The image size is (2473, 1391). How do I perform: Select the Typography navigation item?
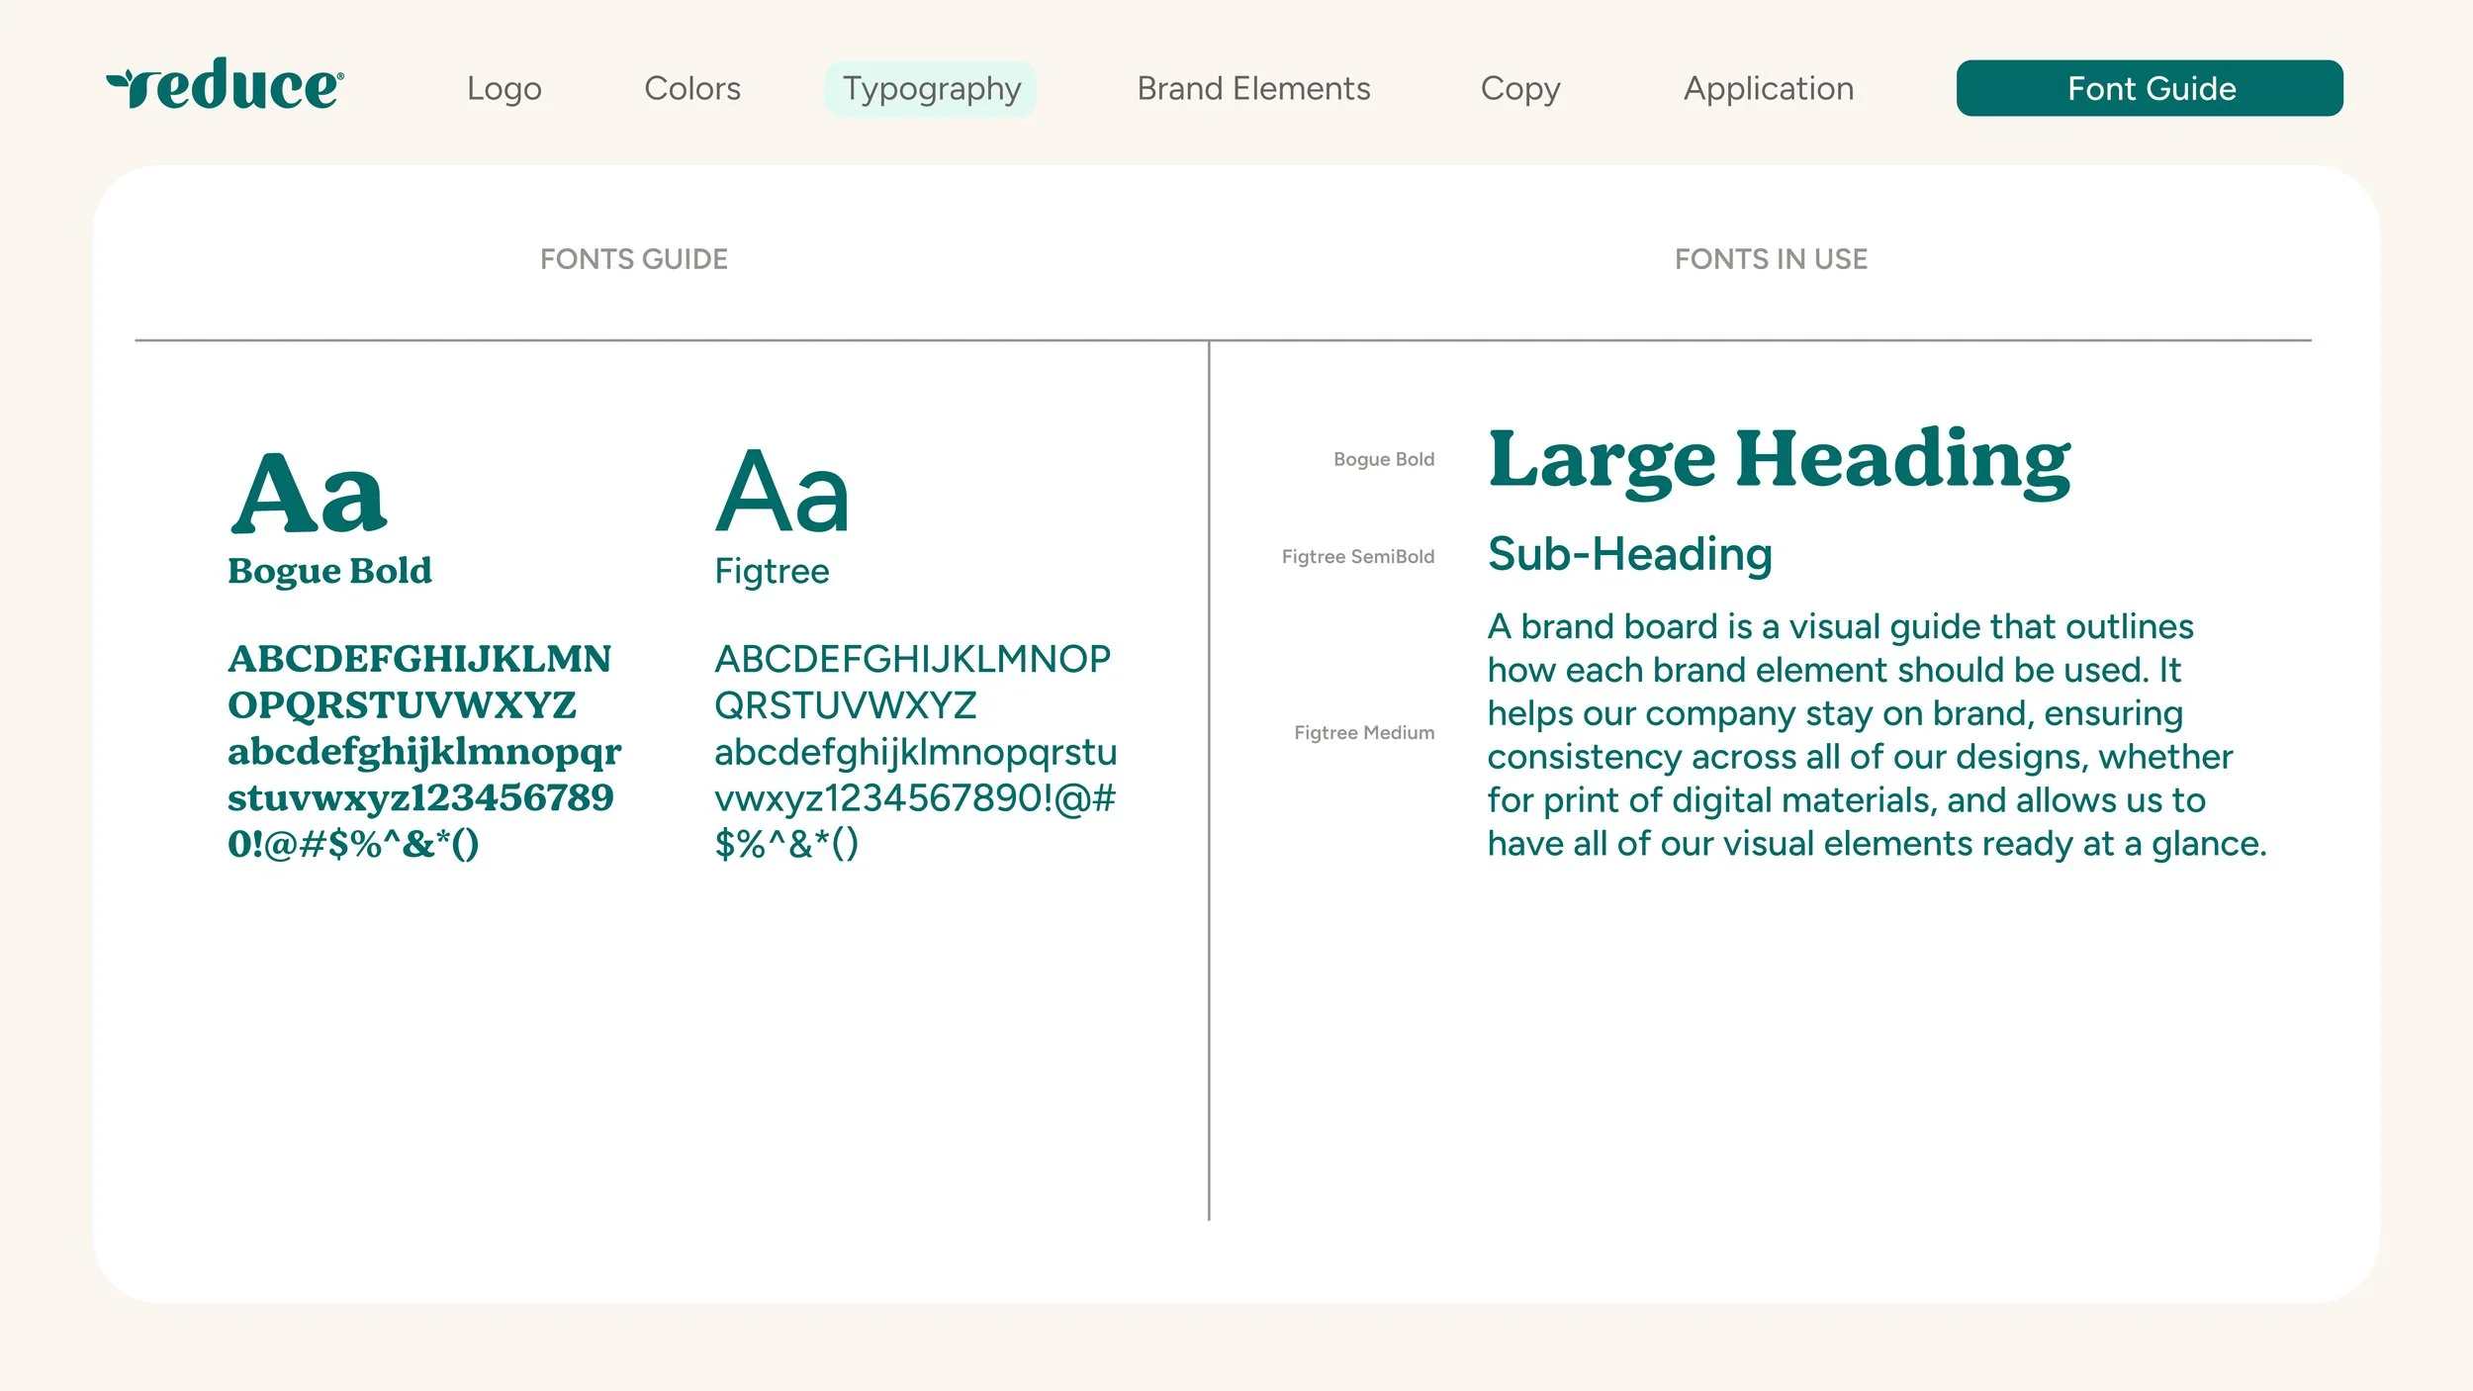931,88
